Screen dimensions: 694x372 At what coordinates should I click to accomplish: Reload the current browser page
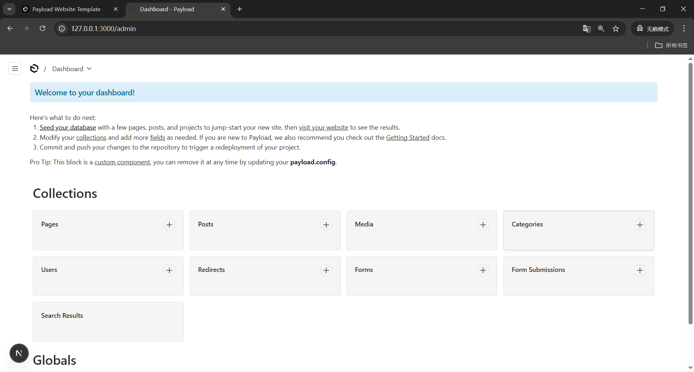42,29
